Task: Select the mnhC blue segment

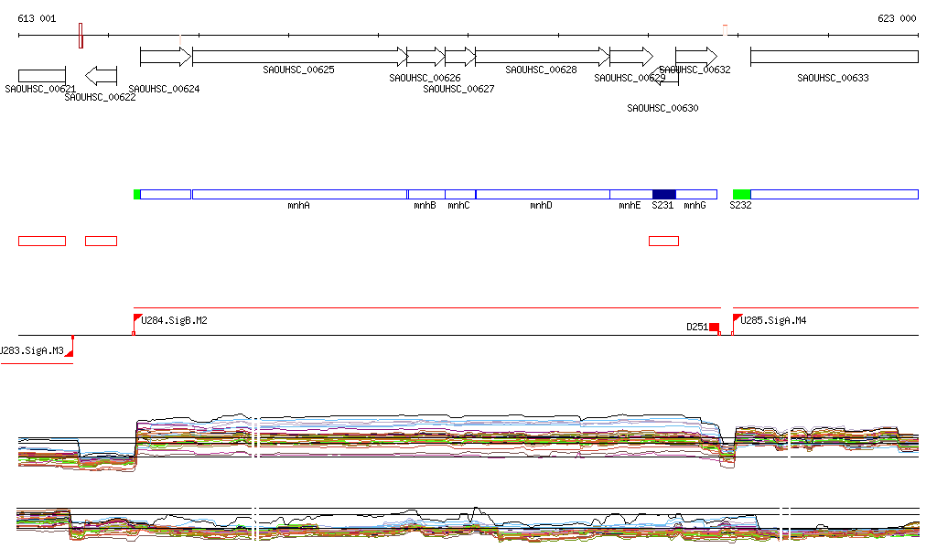Action: click(x=460, y=194)
